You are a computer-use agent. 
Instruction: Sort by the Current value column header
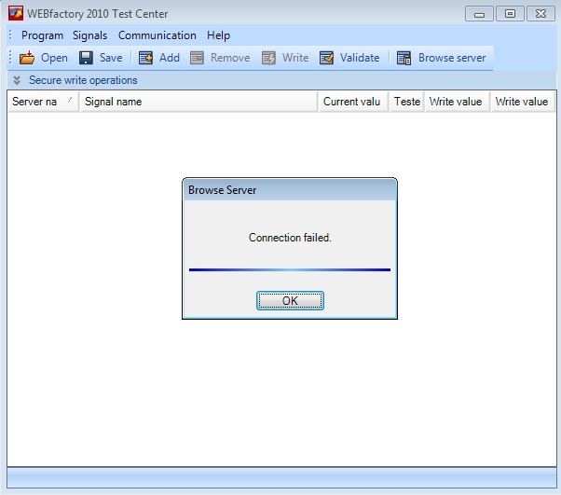353,102
